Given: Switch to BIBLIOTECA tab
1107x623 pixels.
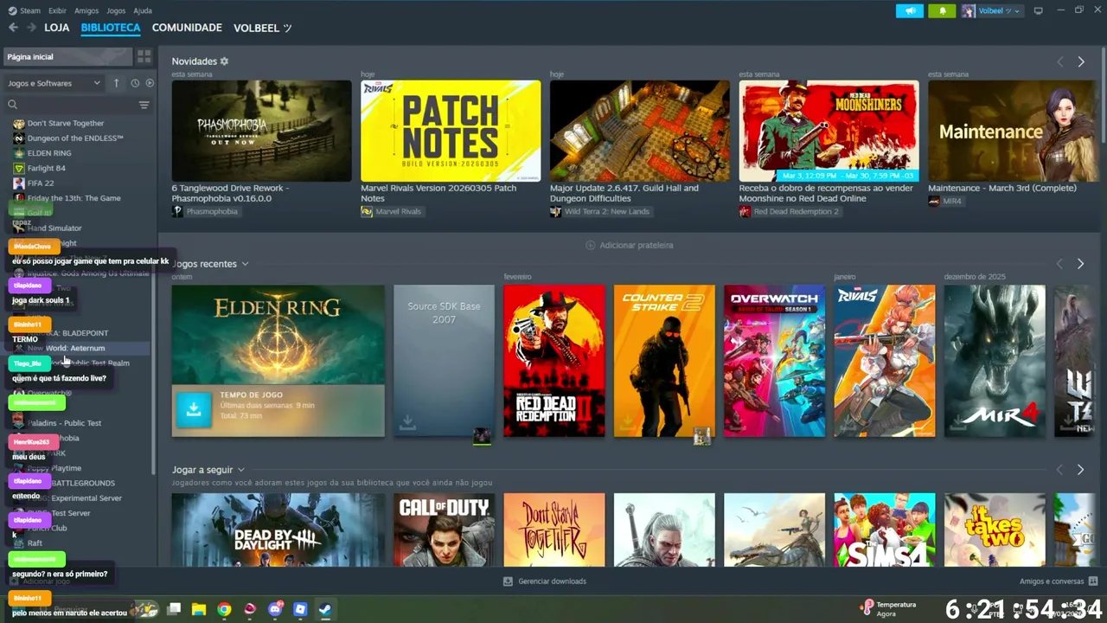Looking at the screenshot, I should 111,28.
